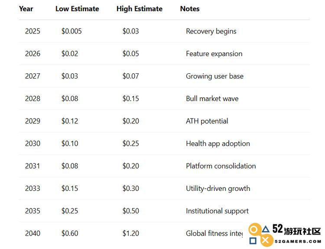
Task: Click the Utility-driven growth note
Action: click(x=218, y=188)
